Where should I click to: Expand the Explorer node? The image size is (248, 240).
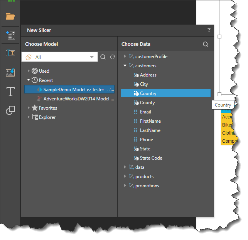29,117
